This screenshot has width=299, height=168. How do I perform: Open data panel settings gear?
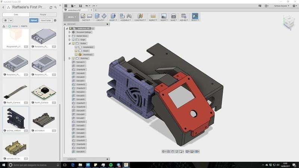pos(55,20)
